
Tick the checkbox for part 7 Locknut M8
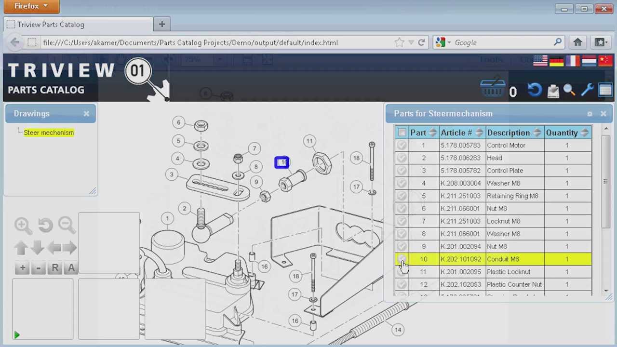(402, 221)
